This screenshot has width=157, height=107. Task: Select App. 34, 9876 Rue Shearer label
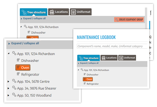(37, 88)
